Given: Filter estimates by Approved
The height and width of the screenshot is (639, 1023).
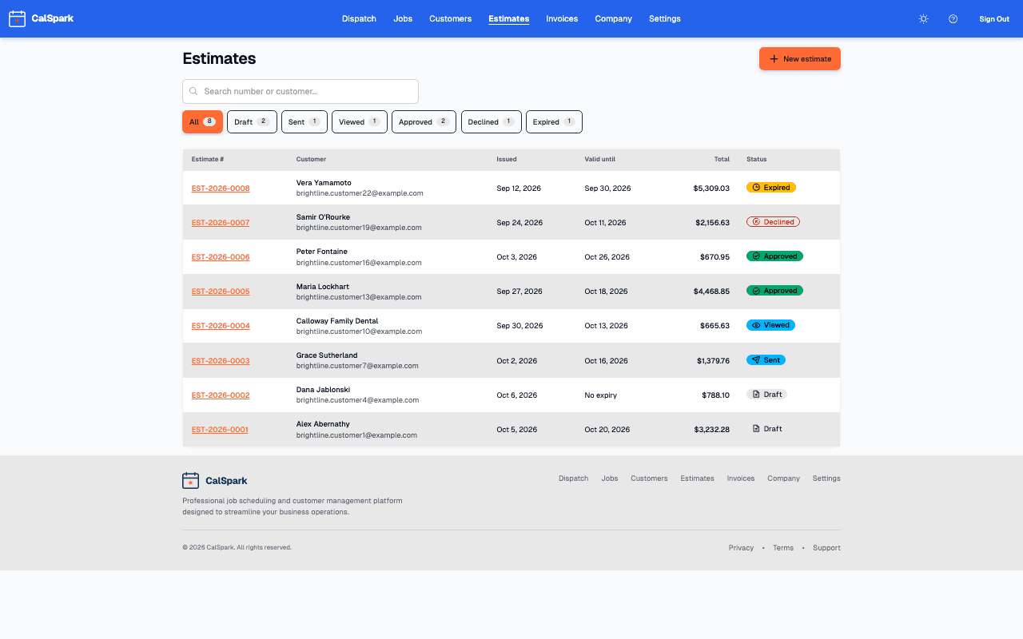Looking at the screenshot, I should (x=424, y=121).
